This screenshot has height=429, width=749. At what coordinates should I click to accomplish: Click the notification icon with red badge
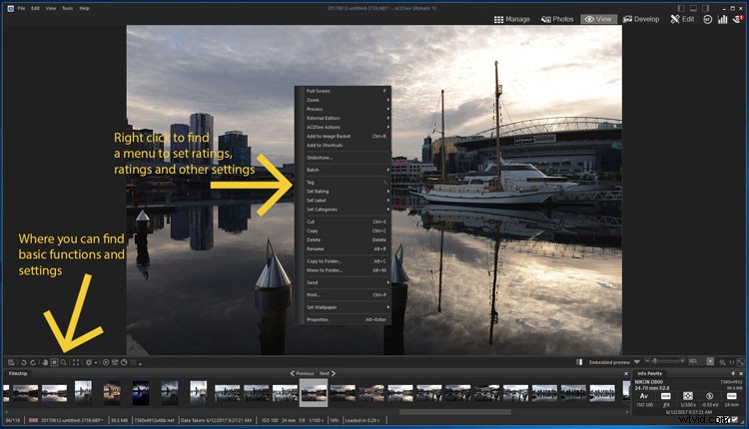click(738, 19)
